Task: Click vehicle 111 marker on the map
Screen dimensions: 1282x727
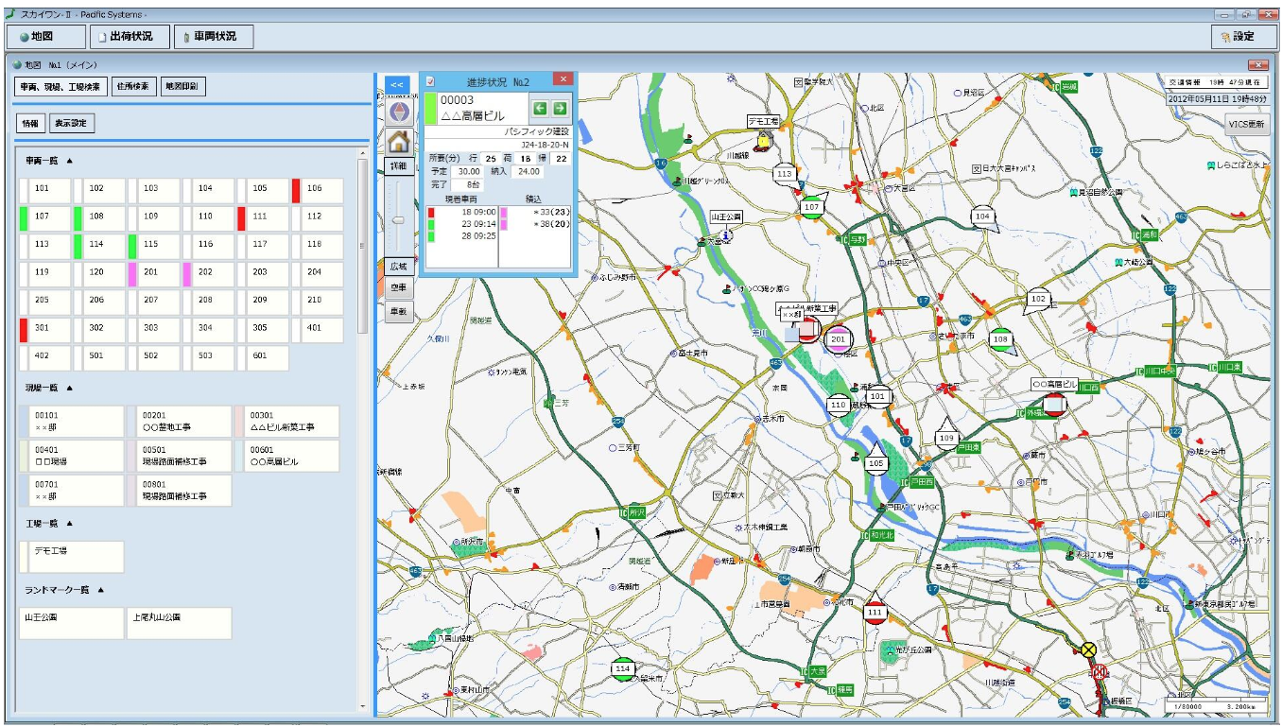Action: (875, 612)
